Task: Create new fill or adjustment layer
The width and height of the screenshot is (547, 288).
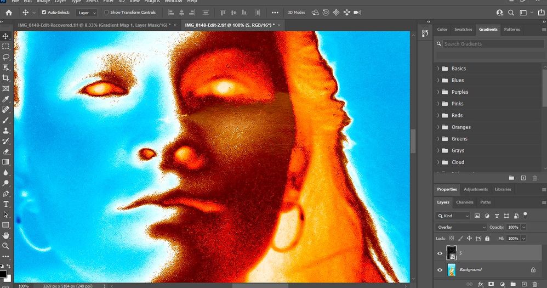Action: [x=502, y=285]
